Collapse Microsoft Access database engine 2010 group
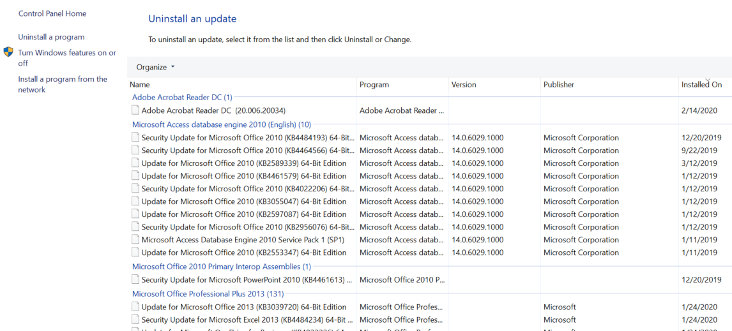 coord(221,124)
